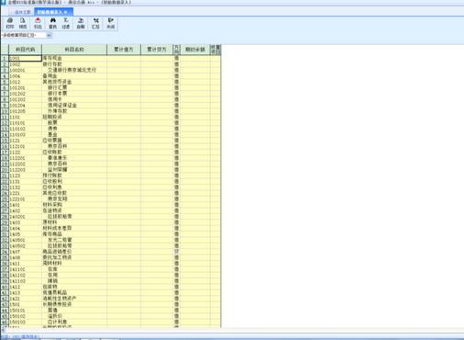
Task: Click the Close (关闭) toolbar icon
Action: (x=110, y=23)
